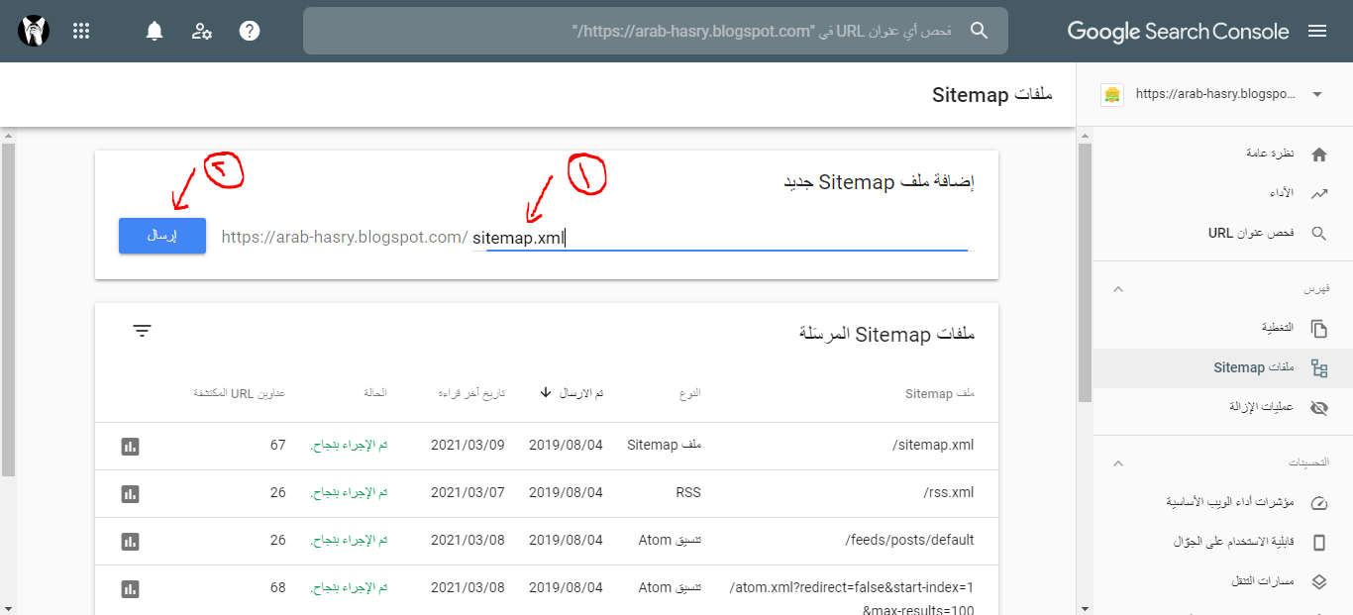The image size is (1353, 615).
Task: Select Removals in the sidebar
Action: (1223, 407)
